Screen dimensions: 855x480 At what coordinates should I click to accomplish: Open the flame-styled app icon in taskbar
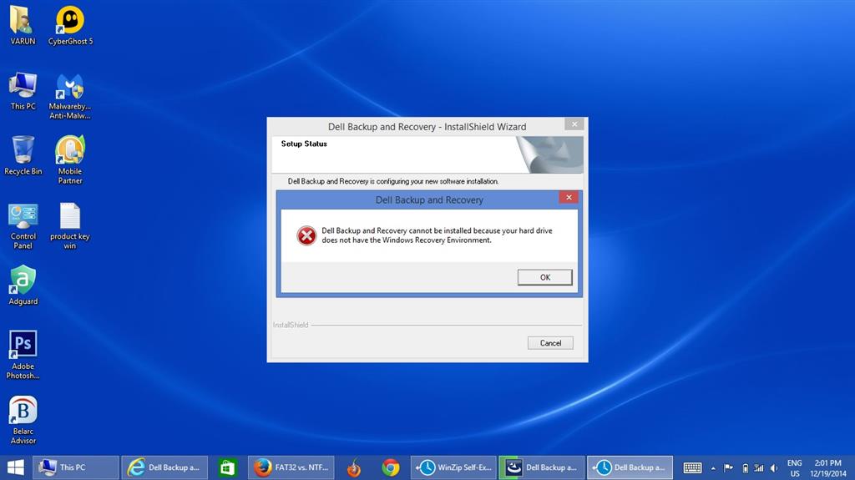click(354, 467)
